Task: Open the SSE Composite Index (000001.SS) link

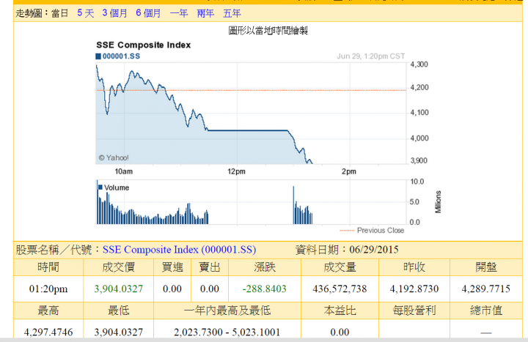Action: coord(179,250)
